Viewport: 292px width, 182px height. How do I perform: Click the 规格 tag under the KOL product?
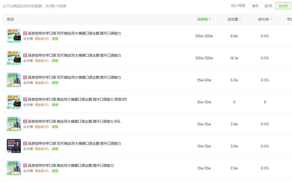(x=55, y=127)
